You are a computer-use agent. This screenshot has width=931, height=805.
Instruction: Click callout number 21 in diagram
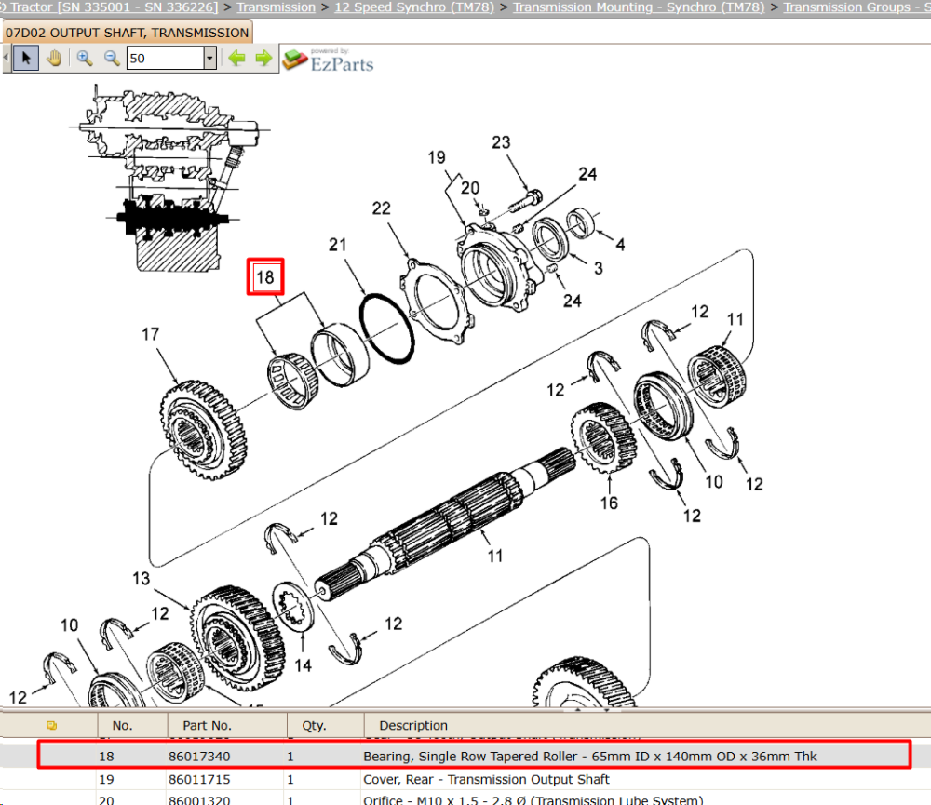point(337,245)
